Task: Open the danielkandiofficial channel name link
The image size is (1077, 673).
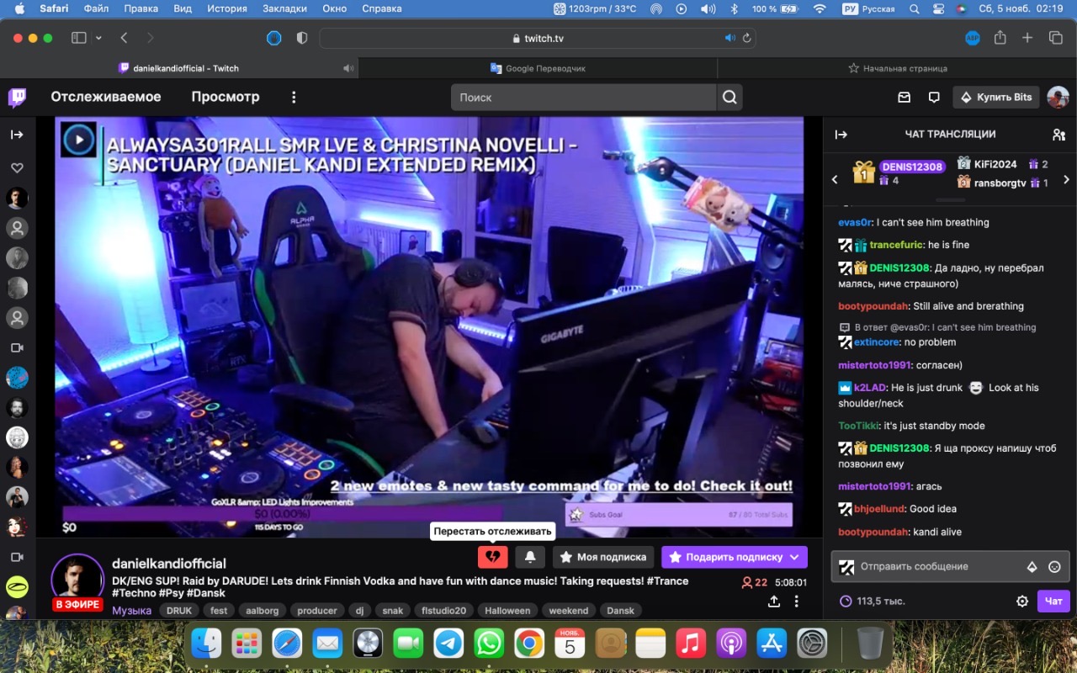Action: [169, 564]
